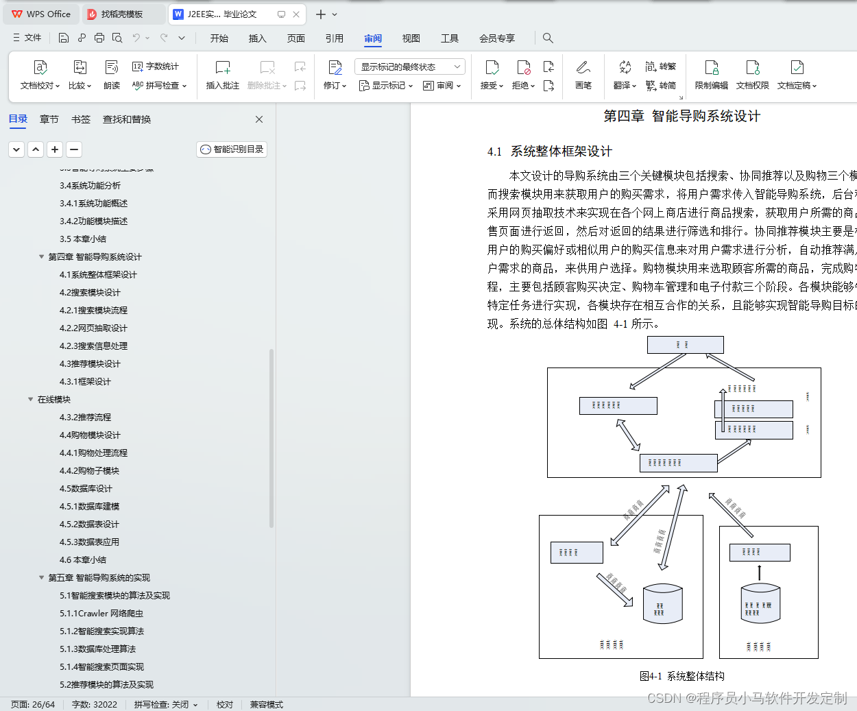Open the 拼写检查: 关闭 status dropdown
The image size is (857, 711).
pyautogui.click(x=166, y=704)
